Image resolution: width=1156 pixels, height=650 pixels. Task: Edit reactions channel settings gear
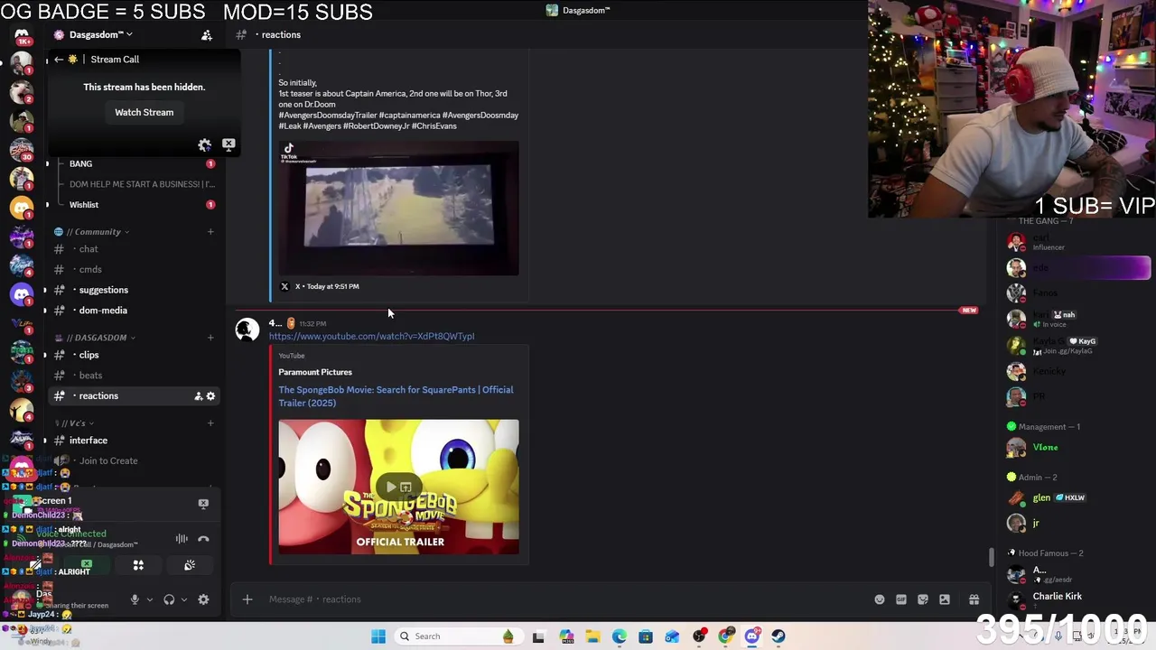click(x=210, y=396)
